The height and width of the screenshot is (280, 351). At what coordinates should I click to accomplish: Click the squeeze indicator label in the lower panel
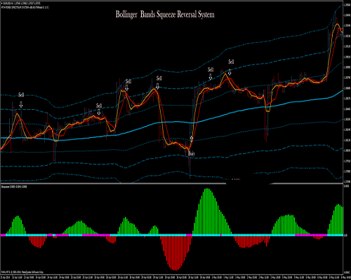tap(14, 187)
